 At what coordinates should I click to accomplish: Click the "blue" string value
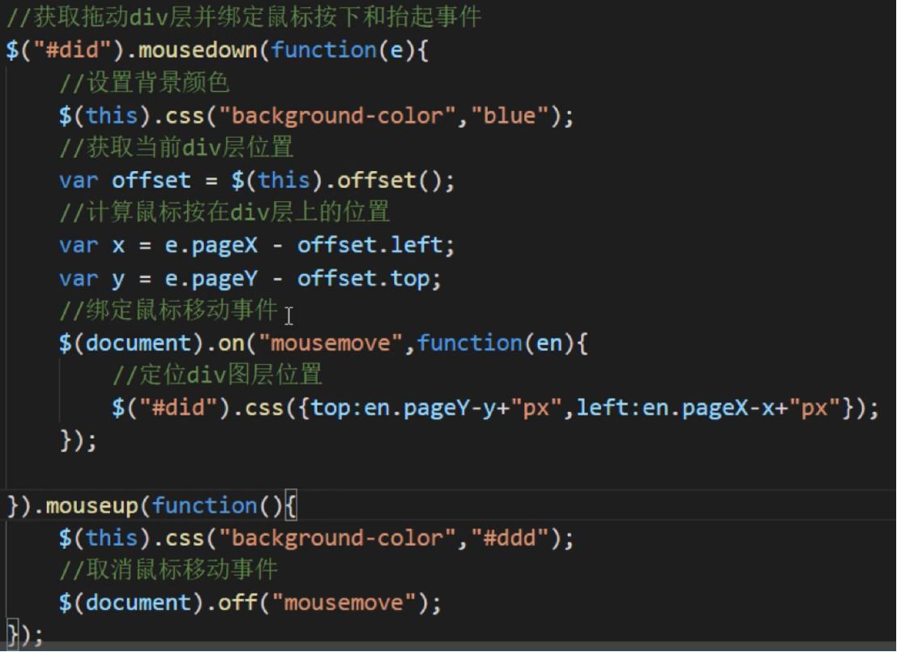(510, 116)
